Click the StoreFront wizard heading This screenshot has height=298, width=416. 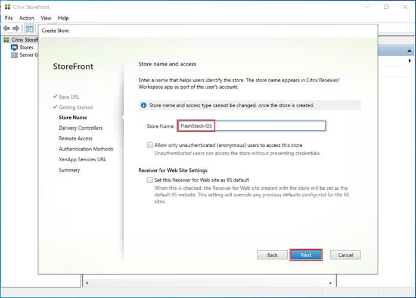tap(73, 66)
